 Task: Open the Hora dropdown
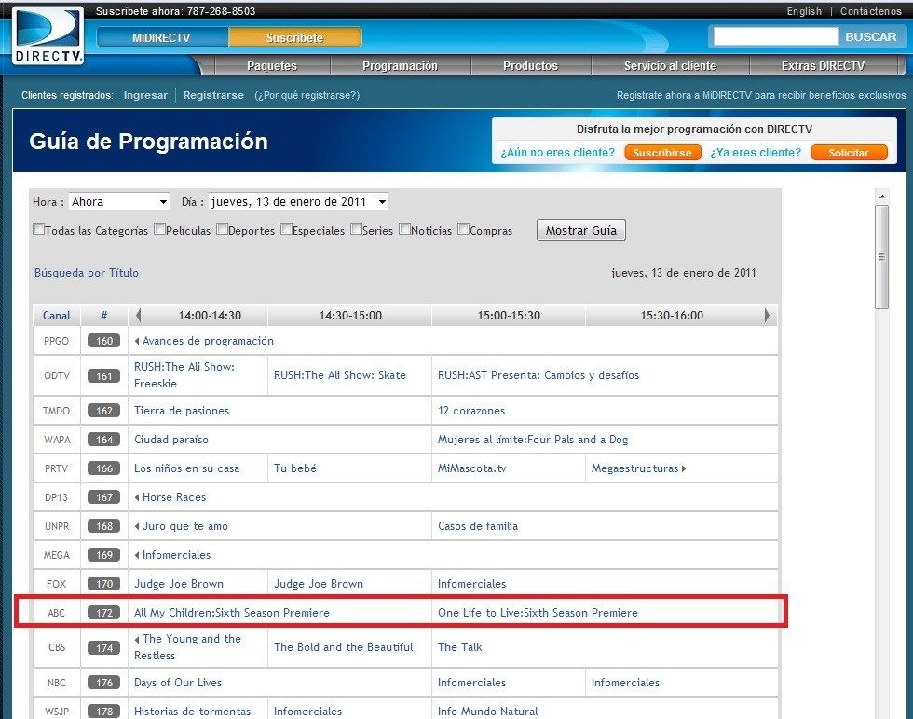(x=119, y=201)
